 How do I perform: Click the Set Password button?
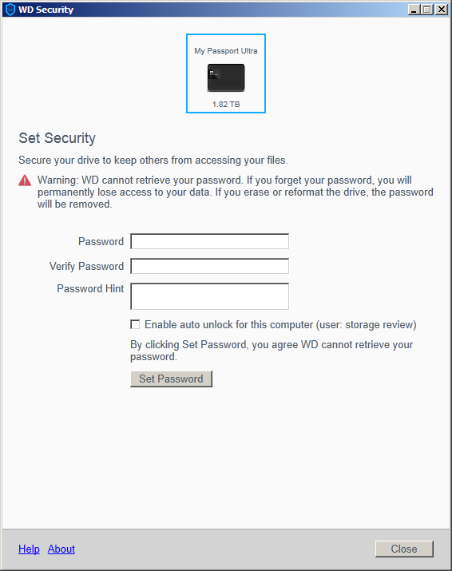coord(171,379)
